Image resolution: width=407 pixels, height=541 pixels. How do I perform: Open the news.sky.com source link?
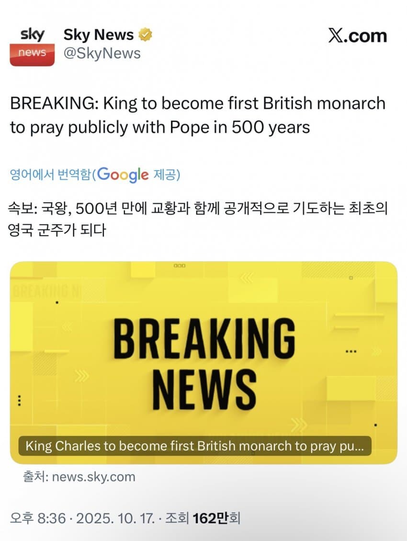pyautogui.click(x=93, y=477)
